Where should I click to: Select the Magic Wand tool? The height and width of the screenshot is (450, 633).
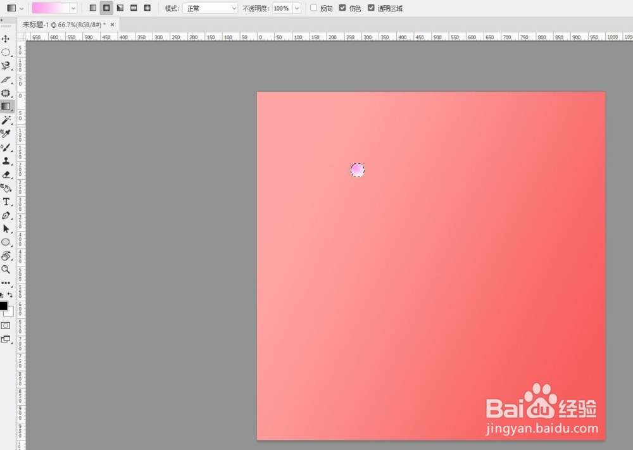click(x=6, y=120)
